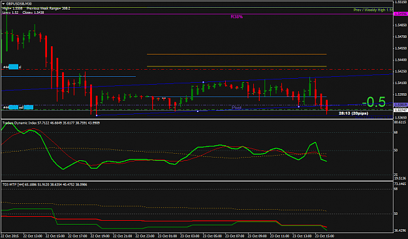Select the Previous Week Range= 308.2 text

48,8
